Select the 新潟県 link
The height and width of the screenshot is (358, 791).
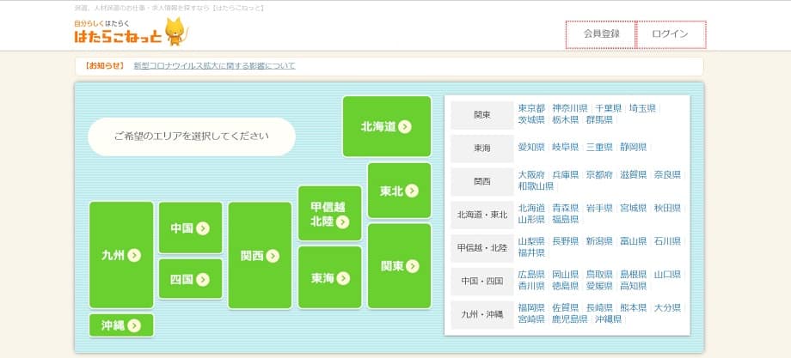[599, 241]
